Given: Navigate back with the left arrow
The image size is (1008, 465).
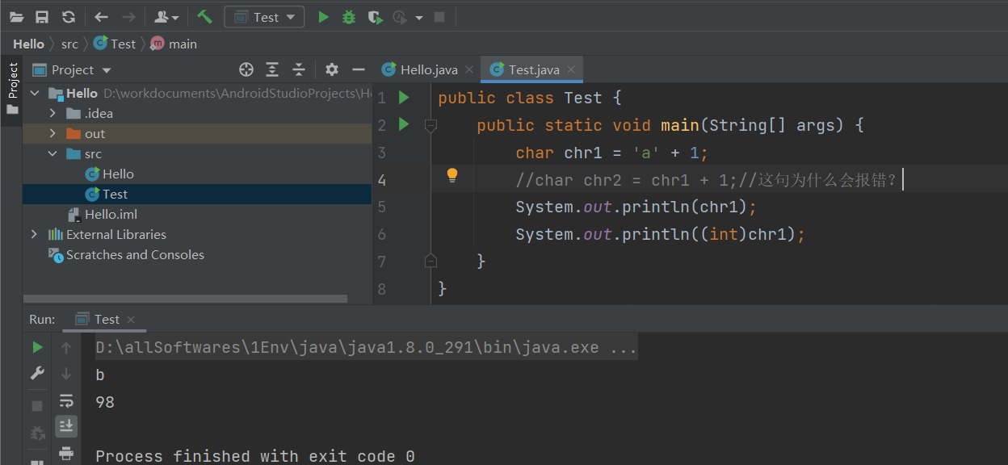Looking at the screenshot, I should point(101,17).
